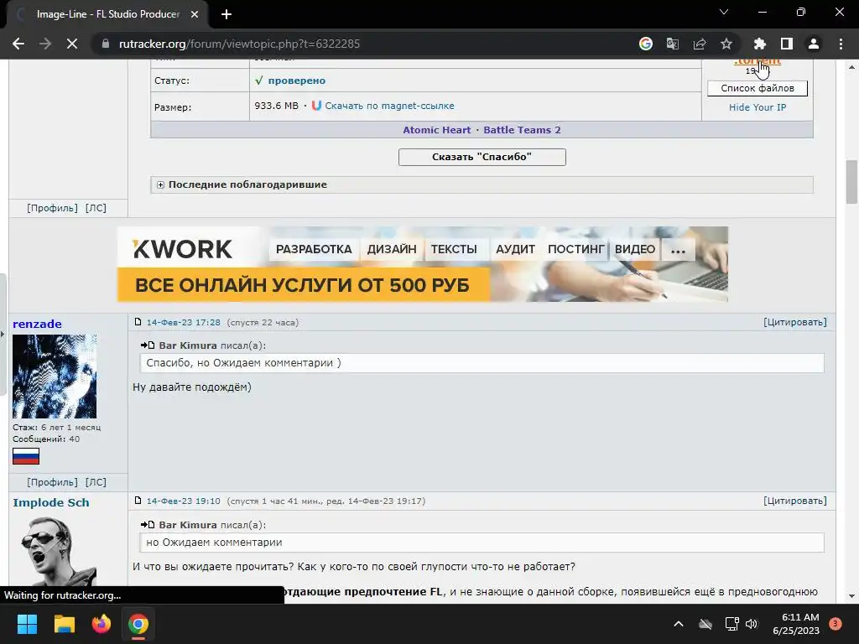Close the Image-Line FL Studio tab

pyautogui.click(x=195, y=14)
